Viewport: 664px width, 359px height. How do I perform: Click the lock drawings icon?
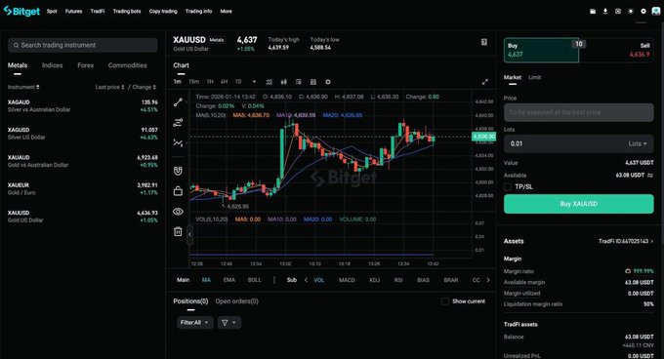point(178,191)
